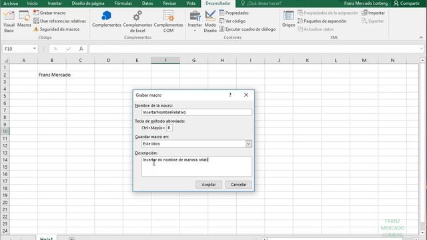Open the XML Origen pane
This screenshot has width=427, height=240.
tap(288, 19)
